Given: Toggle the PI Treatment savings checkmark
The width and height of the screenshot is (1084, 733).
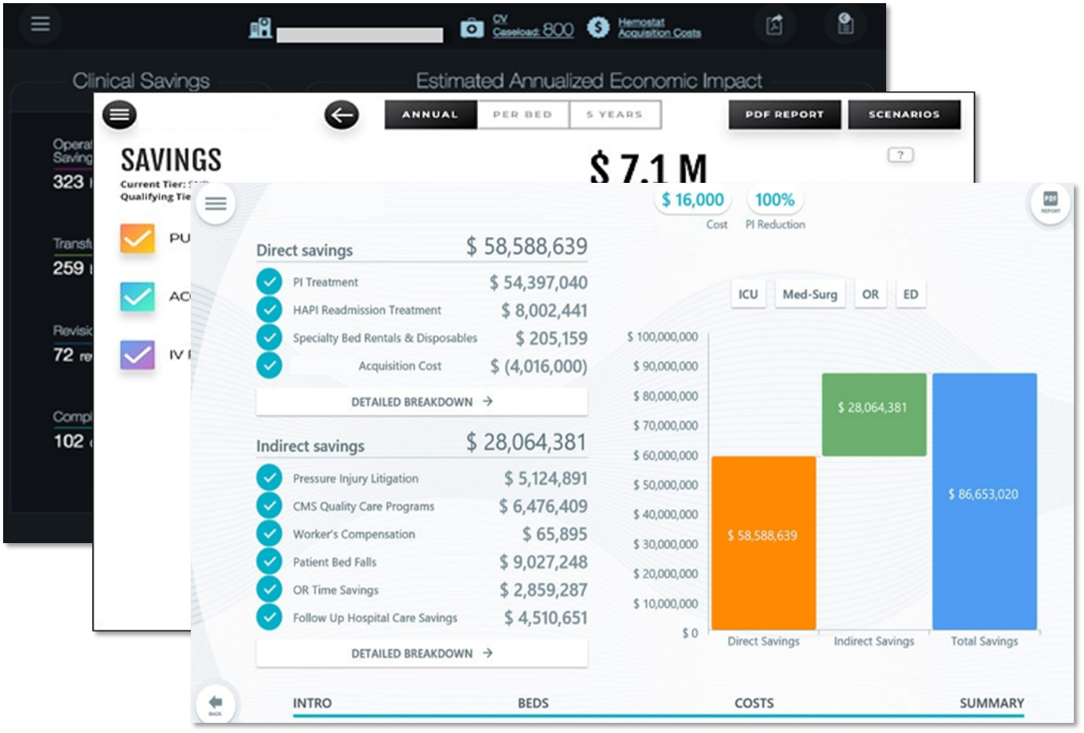Looking at the screenshot, I should coord(269,281).
